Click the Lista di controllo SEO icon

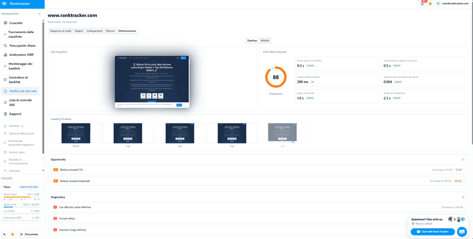5,103
